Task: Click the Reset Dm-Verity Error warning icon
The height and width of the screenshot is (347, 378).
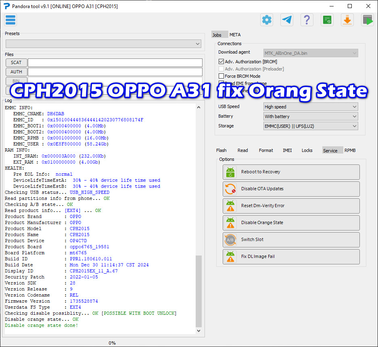Action: click(230, 206)
